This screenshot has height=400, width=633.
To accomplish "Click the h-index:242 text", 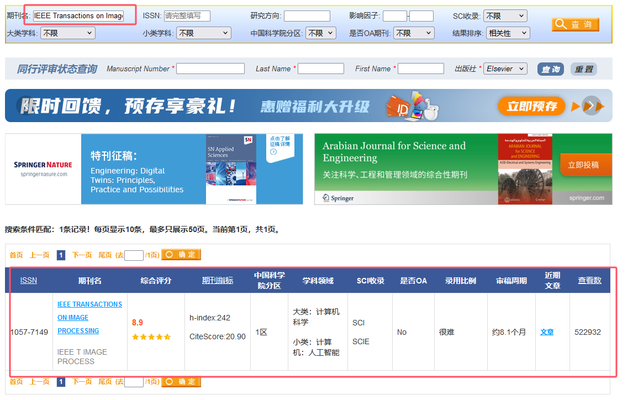I will 210,318.
